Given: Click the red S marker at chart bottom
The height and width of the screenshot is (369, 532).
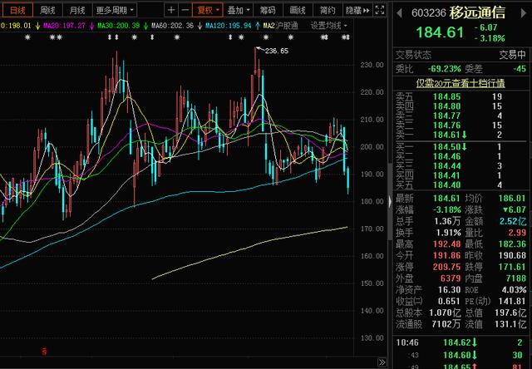Looking at the screenshot, I should tap(44, 352).
